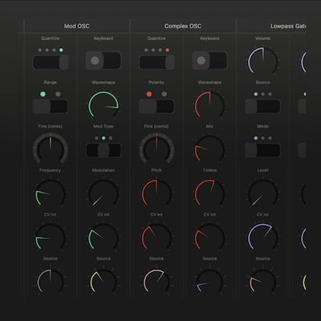Click the Mod OSC Waveshape knob

[x=104, y=104]
